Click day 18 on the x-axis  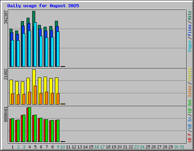tap(108, 147)
